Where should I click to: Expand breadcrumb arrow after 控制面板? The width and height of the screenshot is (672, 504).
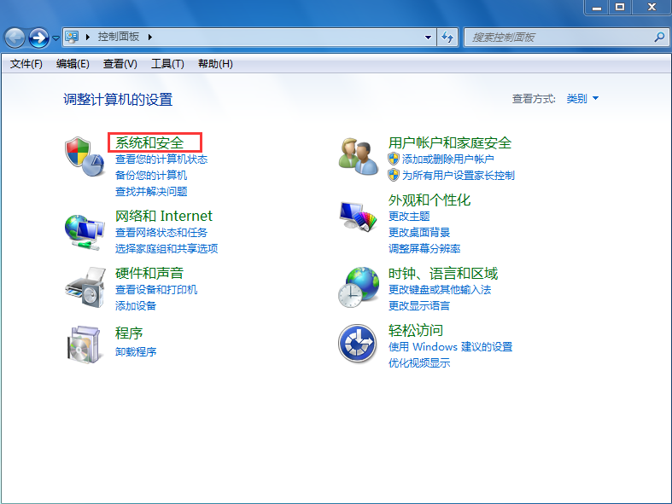[150, 38]
